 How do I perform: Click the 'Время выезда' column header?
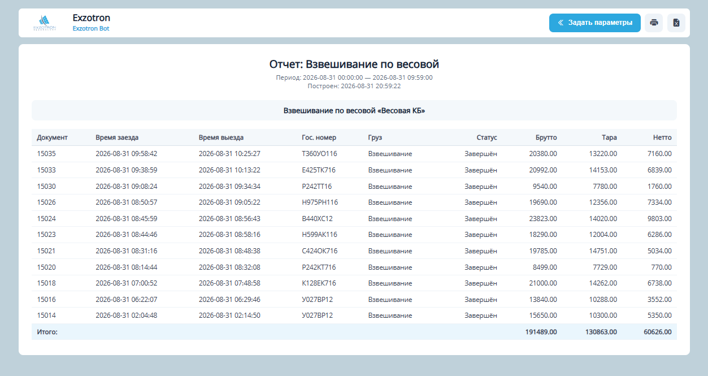click(x=221, y=137)
